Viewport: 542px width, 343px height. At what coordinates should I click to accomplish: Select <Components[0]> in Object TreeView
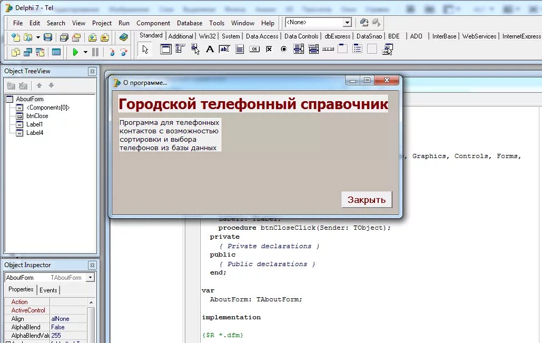click(48, 107)
